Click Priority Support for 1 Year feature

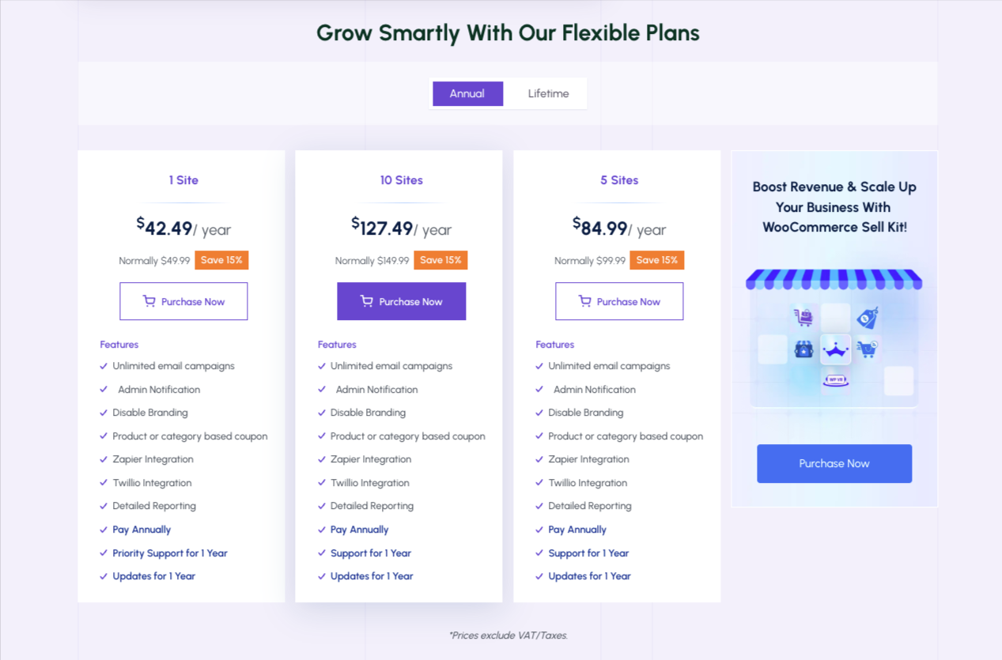[170, 553]
